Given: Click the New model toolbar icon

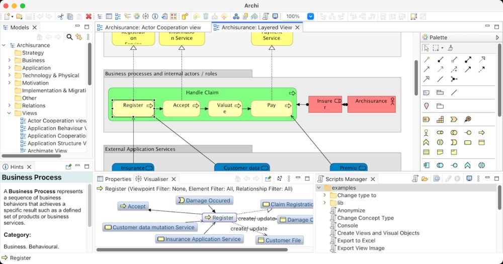Looking at the screenshot, I should click(x=7, y=17).
